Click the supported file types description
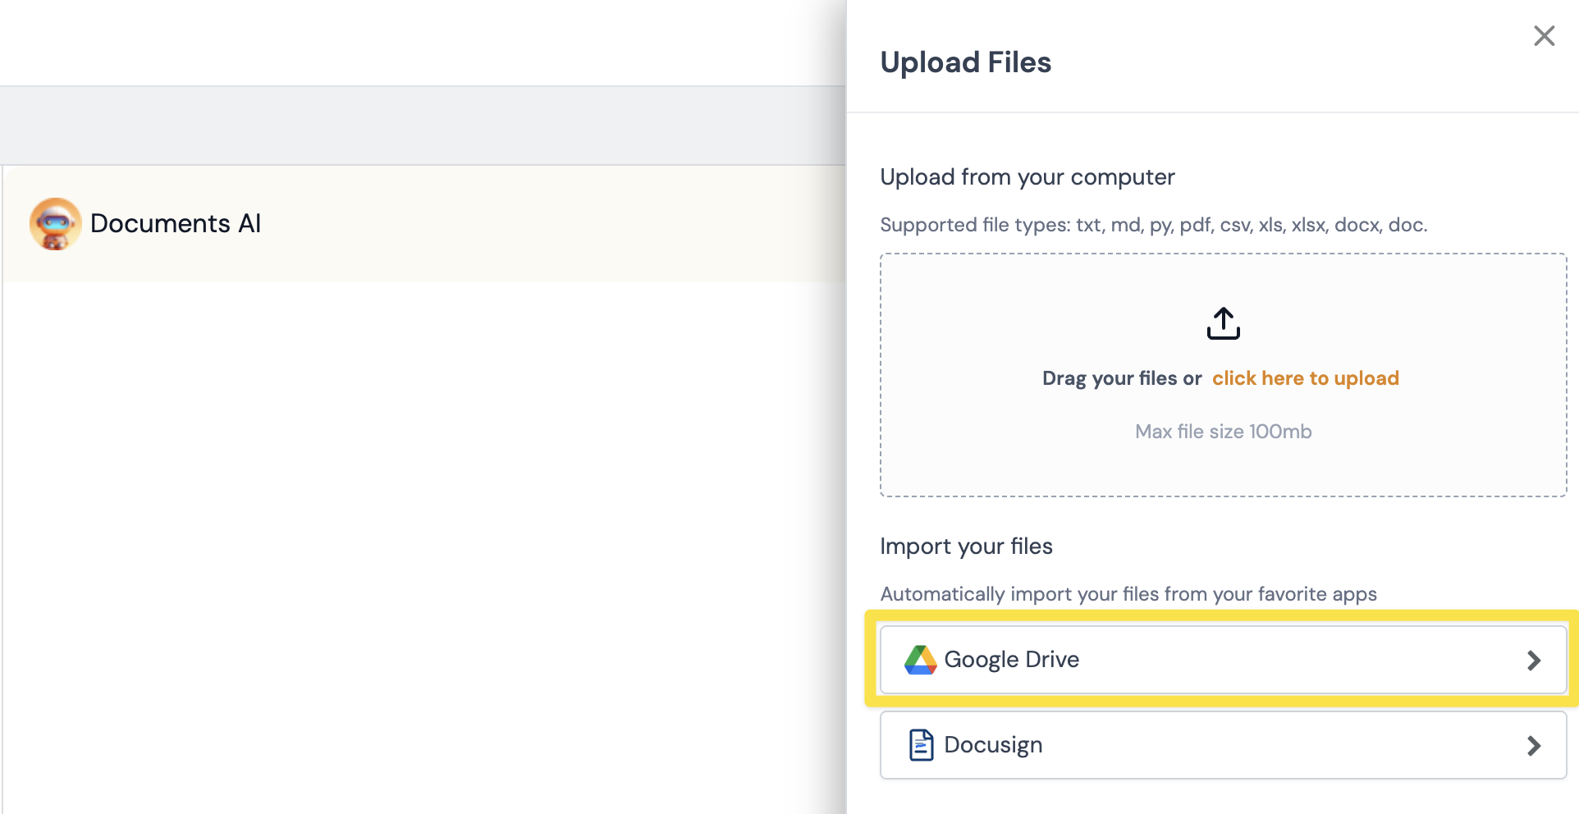This screenshot has width=1579, height=814. tap(1153, 225)
